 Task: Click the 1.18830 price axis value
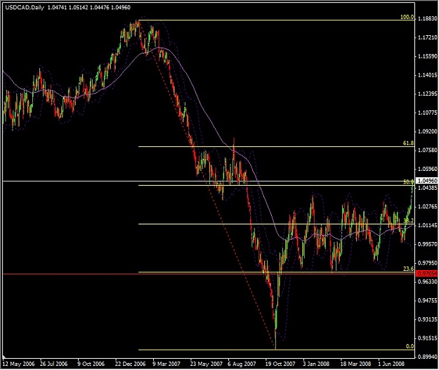pyautogui.click(x=427, y=19)
